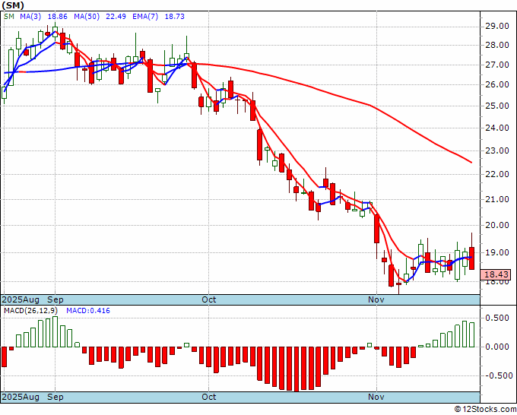Click the deepest red MACD histogram bar
517x415 pixels.
[x=297, y=369]
